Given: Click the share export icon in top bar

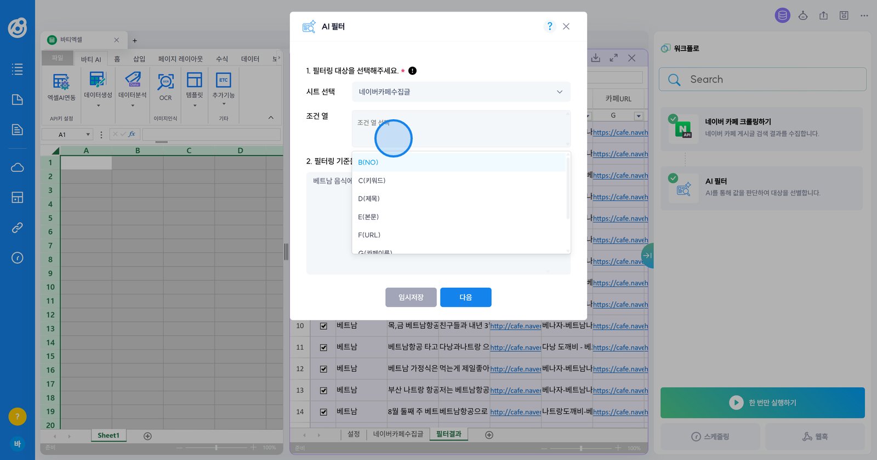Looking at the screenshot, I should (x=823, y=15).
